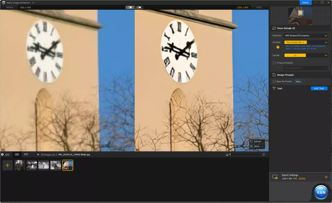Adjust the thumbnail size slider

(230, 155)
